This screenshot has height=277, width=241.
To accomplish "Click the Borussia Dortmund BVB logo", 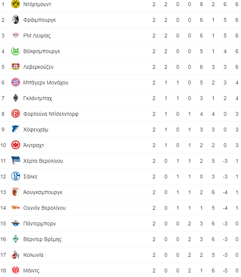I will point(16,4).
